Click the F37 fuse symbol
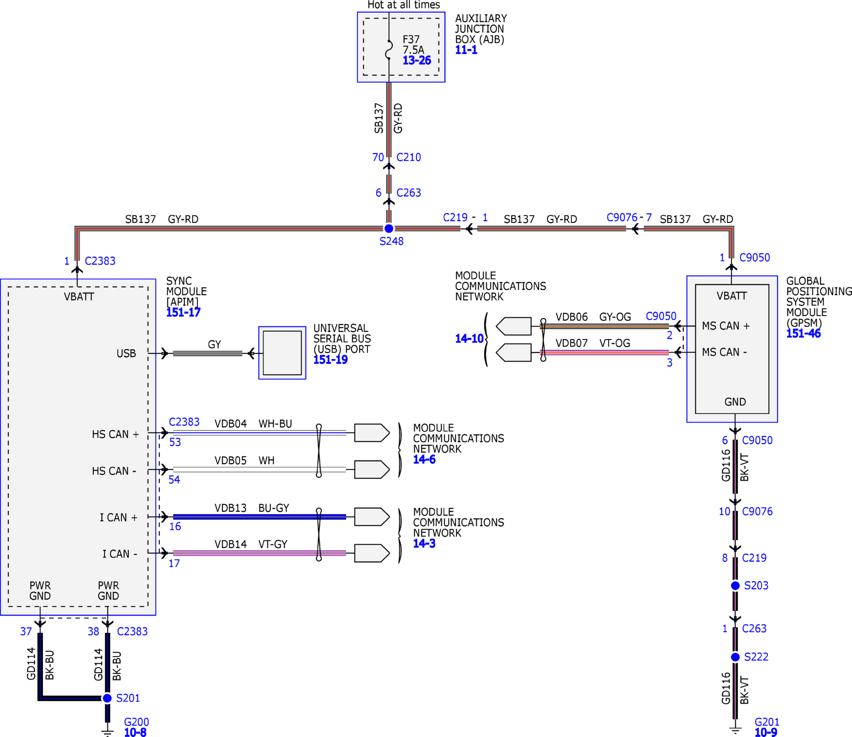The width and height of the screenshot is (852, 737). pyautogui.click(x=388, y=50)
